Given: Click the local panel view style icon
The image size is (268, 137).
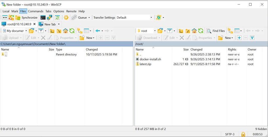Looking at the screenshot, I should (86, 31).
